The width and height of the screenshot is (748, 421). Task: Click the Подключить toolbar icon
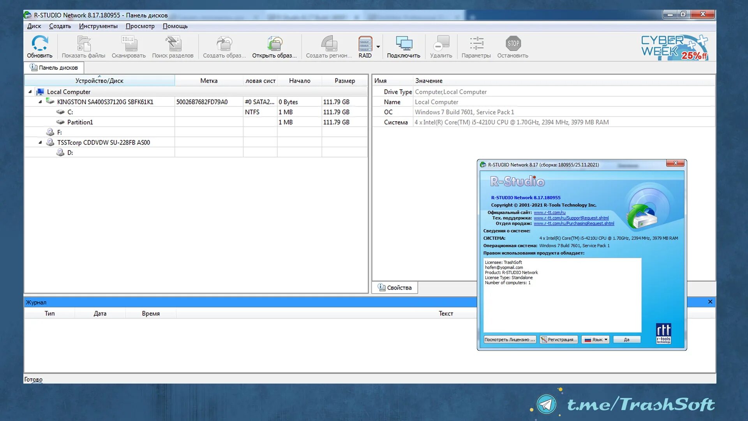tap(404, 44)
